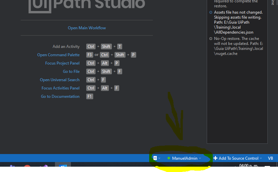
Task: Click the Open Command Palette link
Action: 58,55
